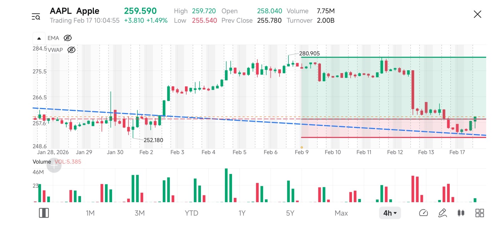The height and width of the screenshot is (230, 499).
Task: Toggle VWAP indicator visibility eye
Action: tap(71, 50)
